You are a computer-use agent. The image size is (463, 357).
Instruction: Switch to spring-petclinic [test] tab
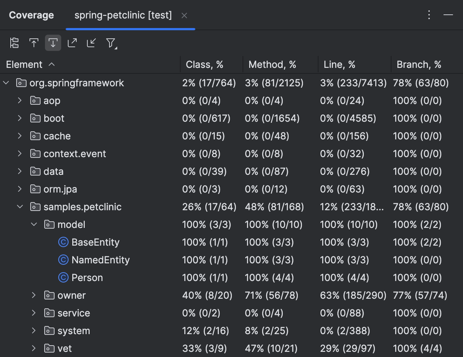(x=123, y=15)
